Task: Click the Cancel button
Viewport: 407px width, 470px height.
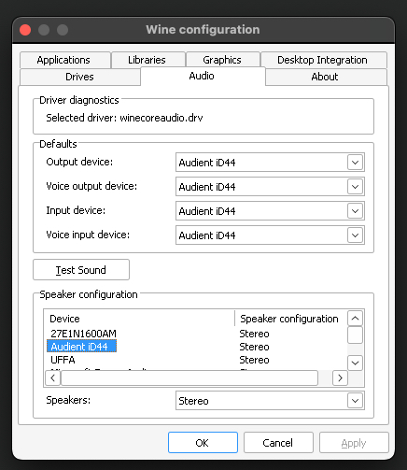Action: (x=278, y=443)
